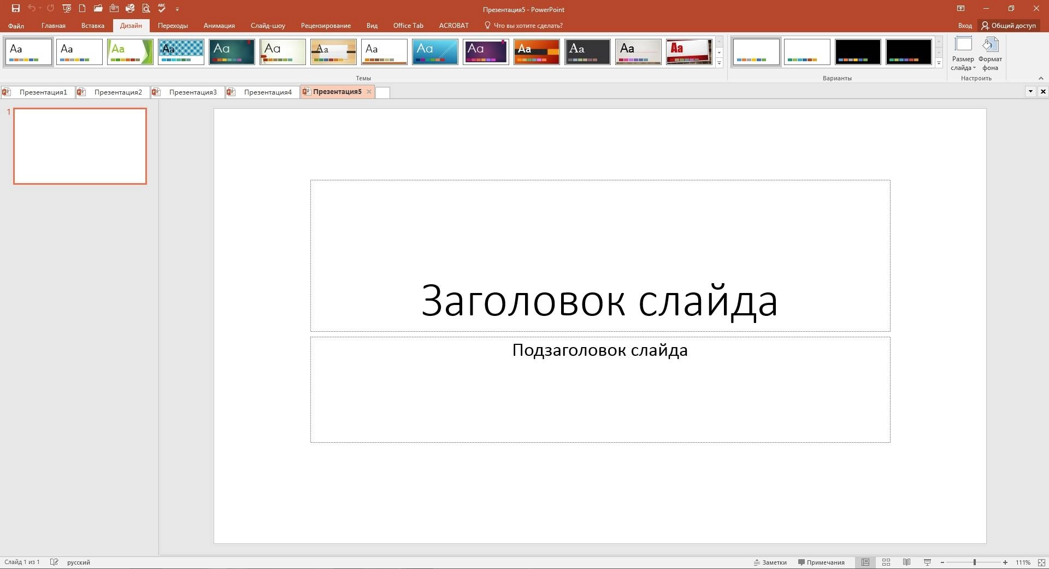Click the Заголовок слайда title placeholder
1049x569 pixels.
pyautogui.click(x=600, y=256)
